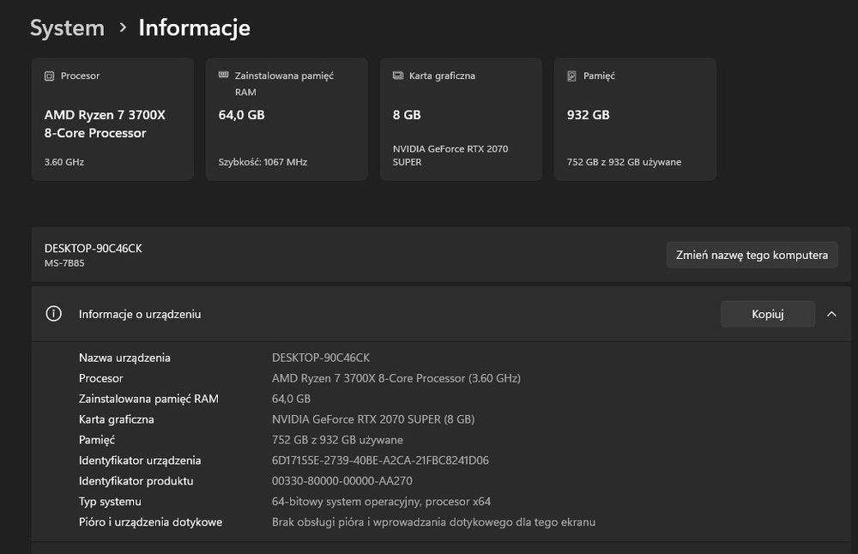Click Identyfikator produktu row label
The image size is (858, 554).
pos(136,481)
